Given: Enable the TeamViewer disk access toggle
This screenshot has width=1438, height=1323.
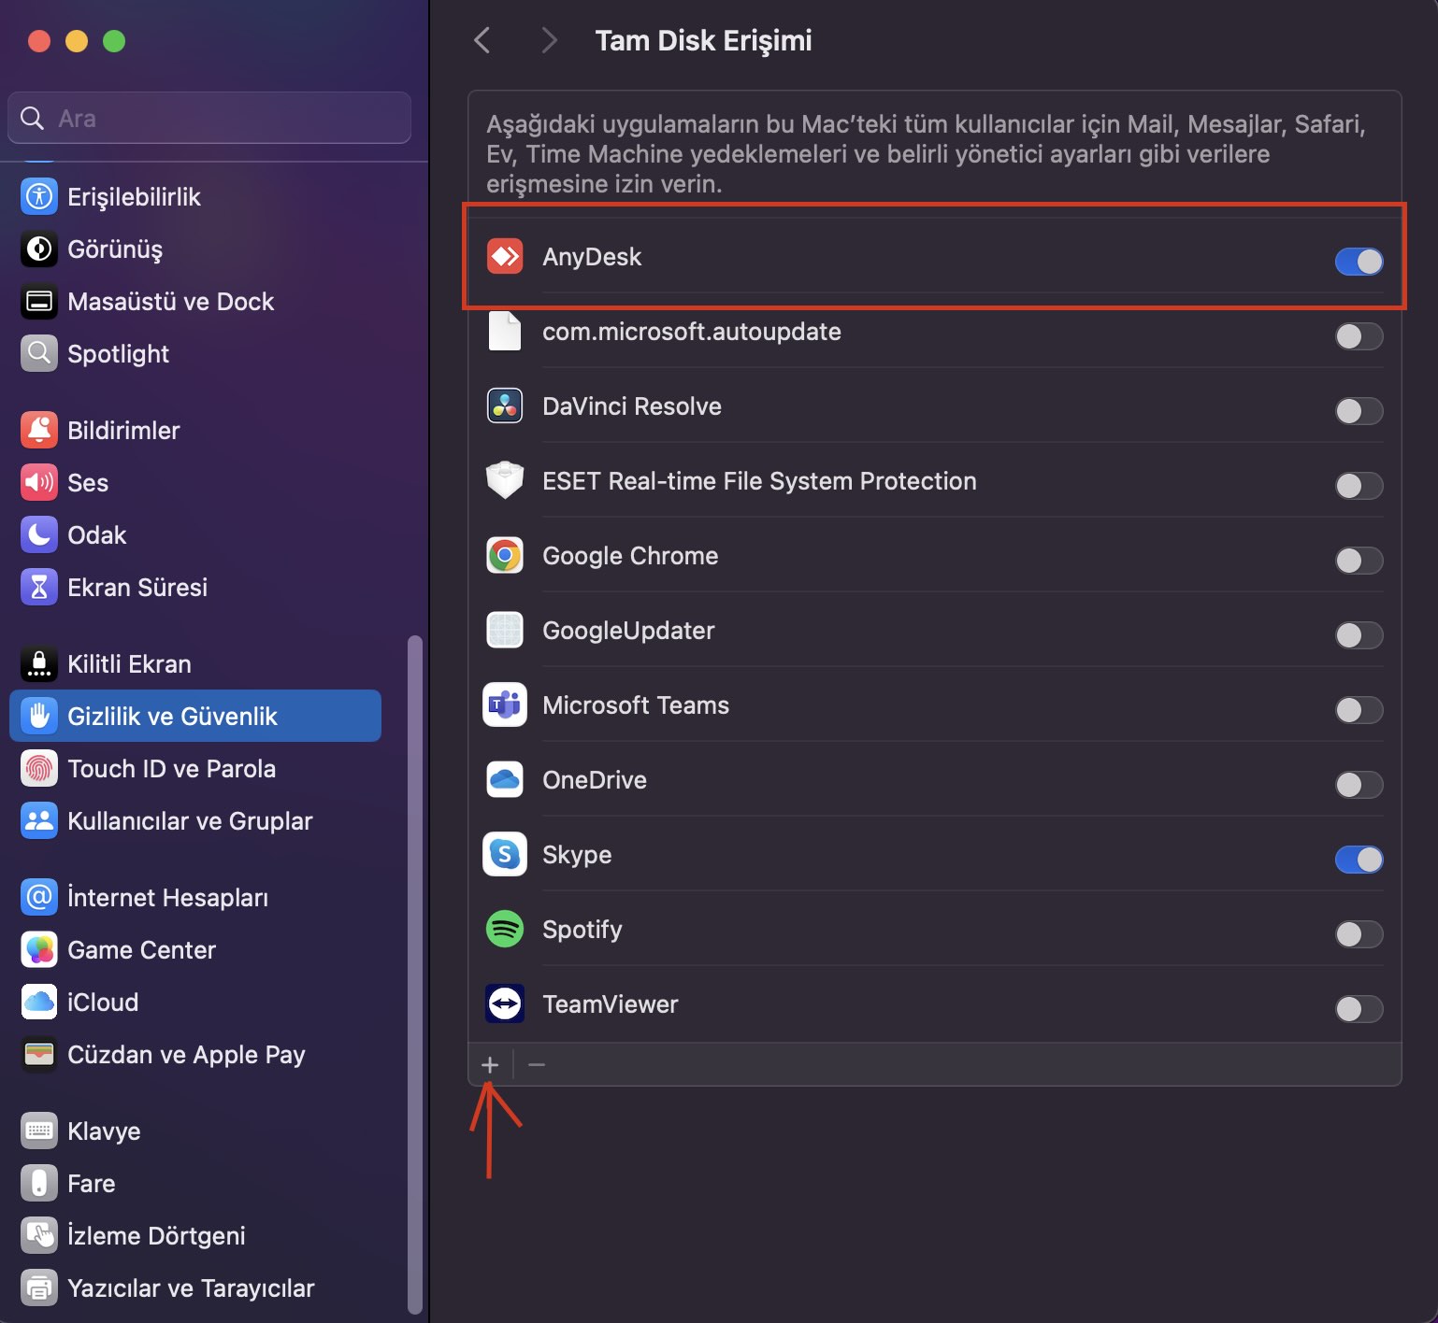Looking at the screenshot, I should pyautogui.click(x=1359, y=1009).
